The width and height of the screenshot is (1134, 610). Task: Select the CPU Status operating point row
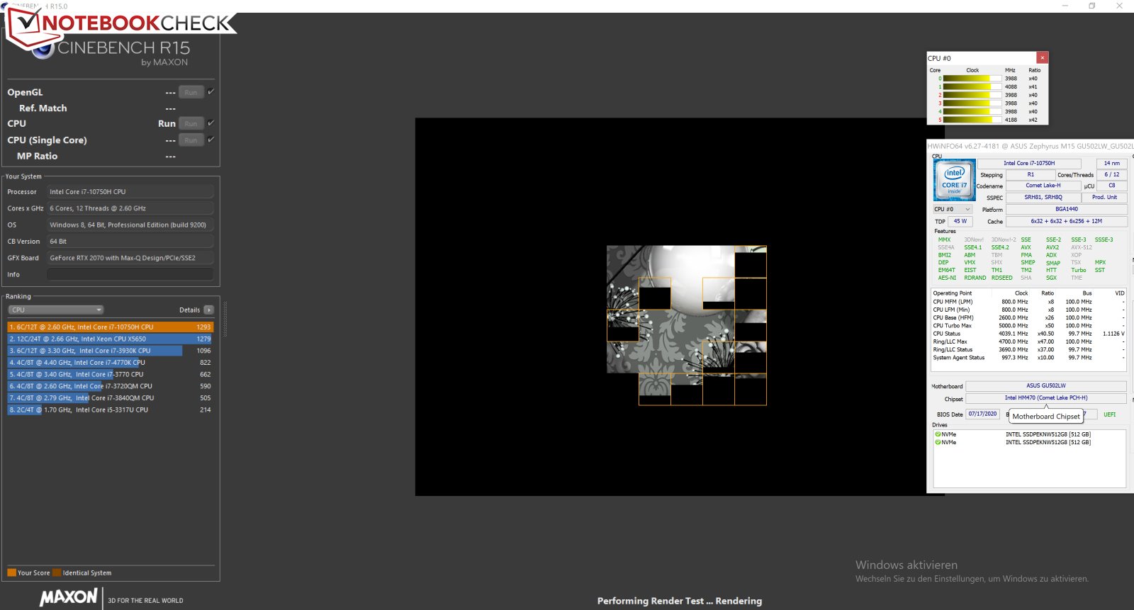pos(1028,334)
